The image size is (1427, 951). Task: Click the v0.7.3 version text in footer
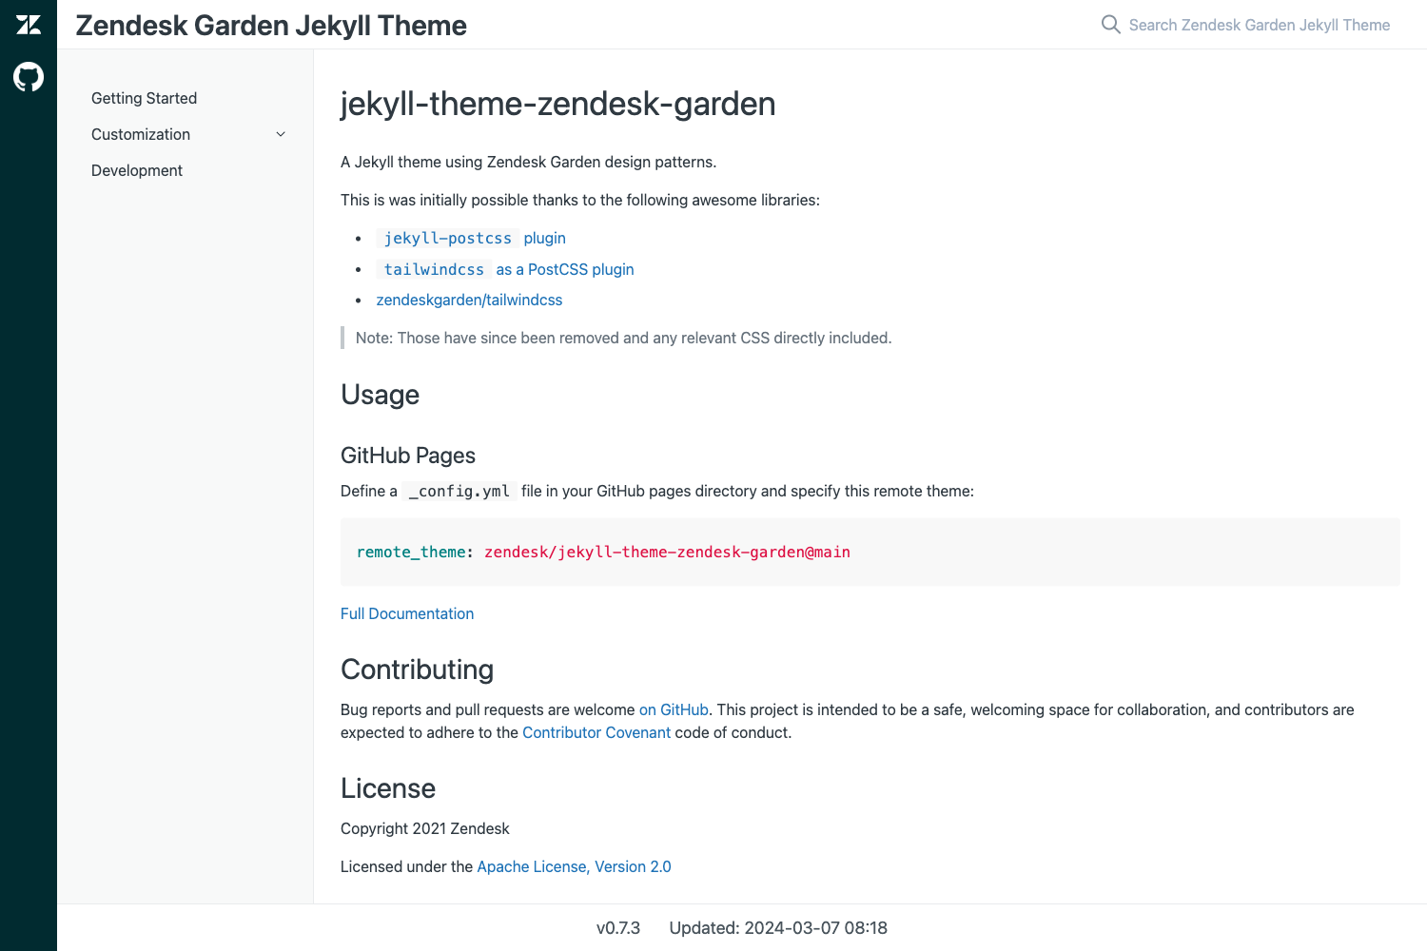click(618, 927)
